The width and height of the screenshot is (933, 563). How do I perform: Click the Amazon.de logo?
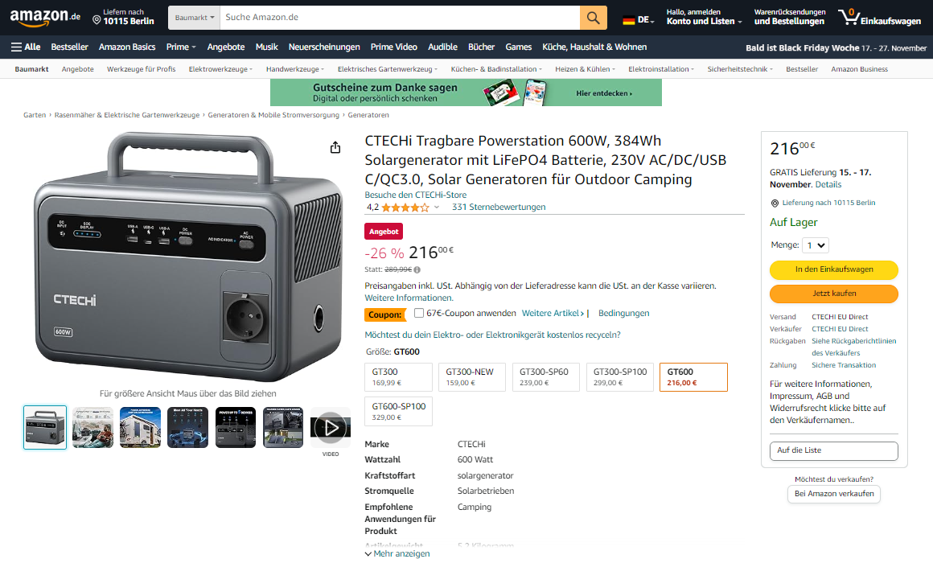tap(45, 18)
